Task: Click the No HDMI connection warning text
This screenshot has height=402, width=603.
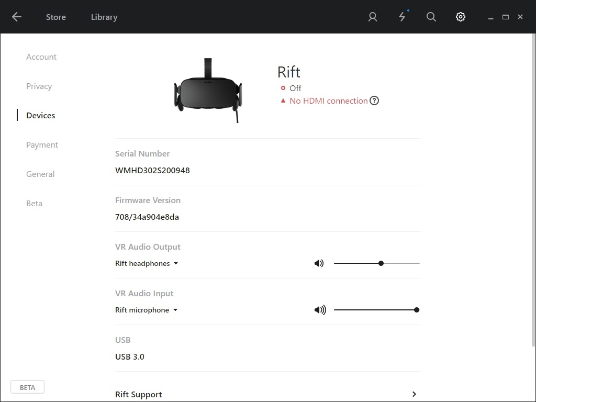Action: pos(328,101)
